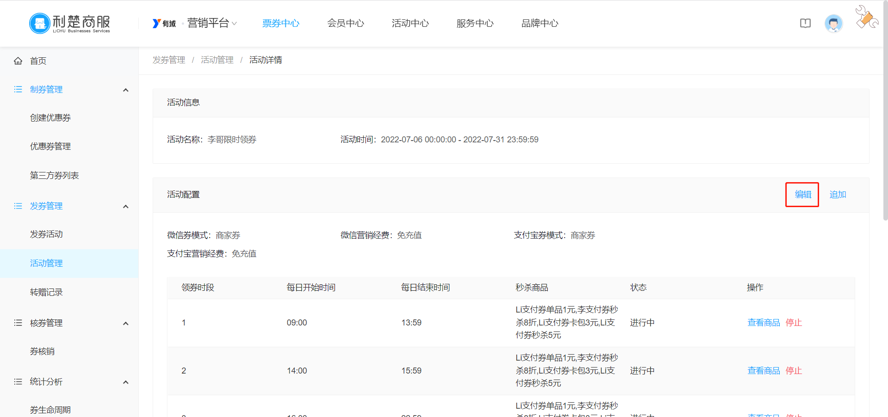Click 进行中 status in period 1 row
888x417 pixels.
click(x=642, y=323)
